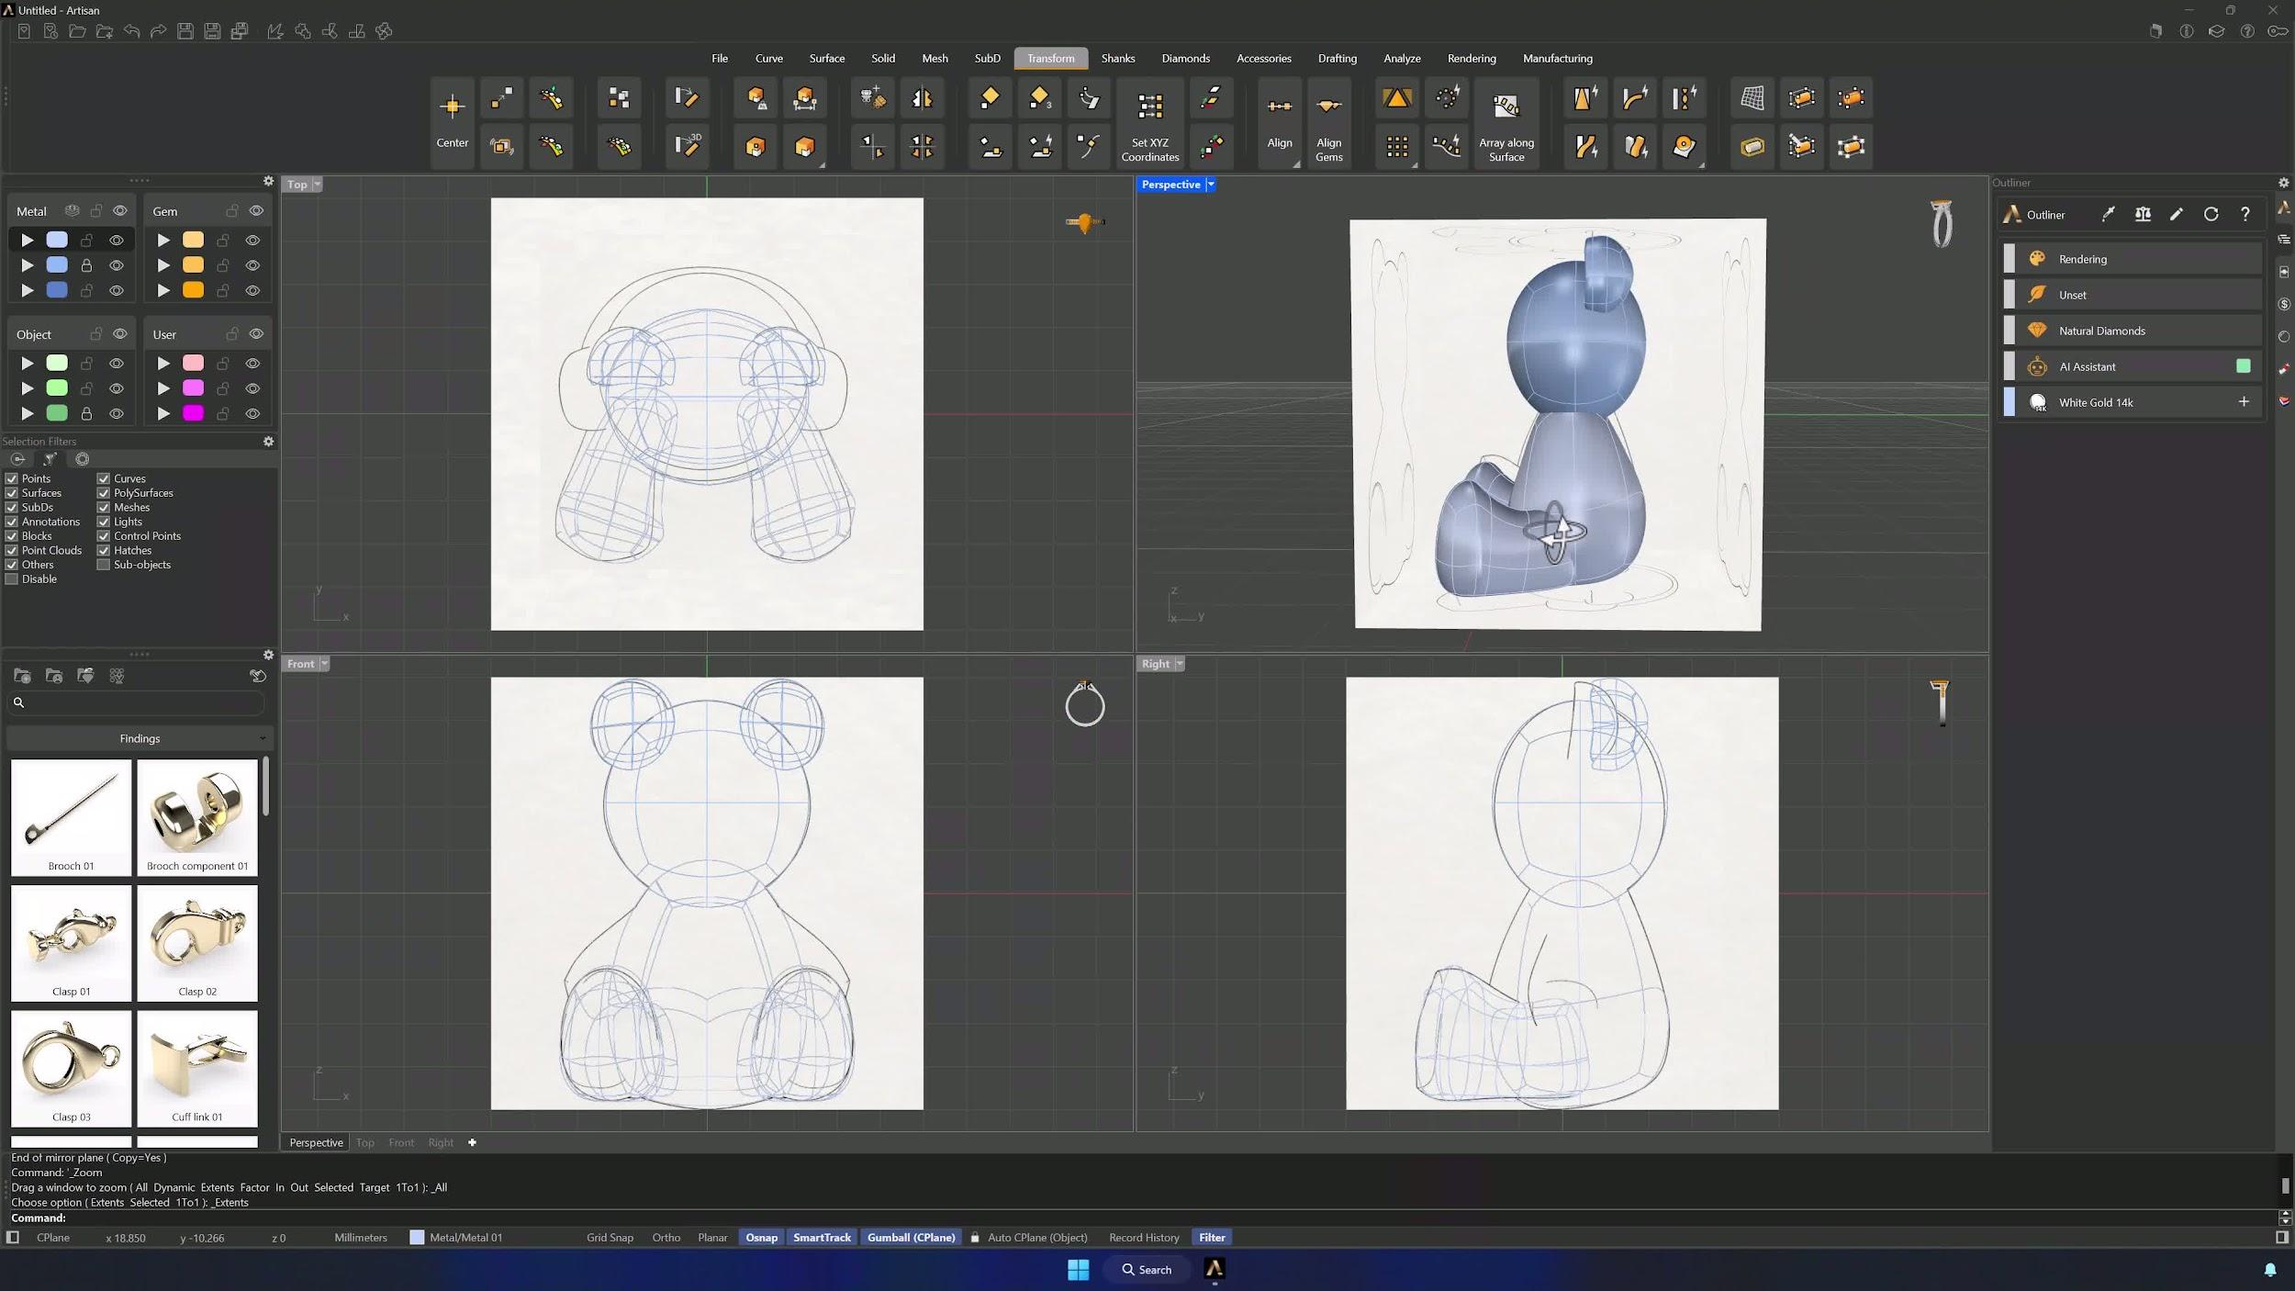Select the Clasp 02 thumbnail
Screen dimensions: 2295x1291
click(197, 943)
